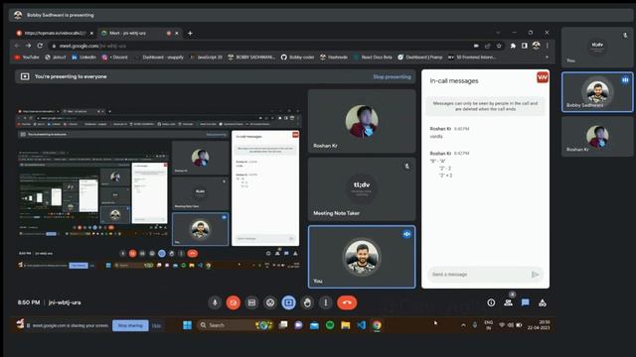Image resolution: width=636 pixels, height=357 pixels.
Task: Close the Meet browser tab
Action: pyautogui.click(x=177, y=33)
